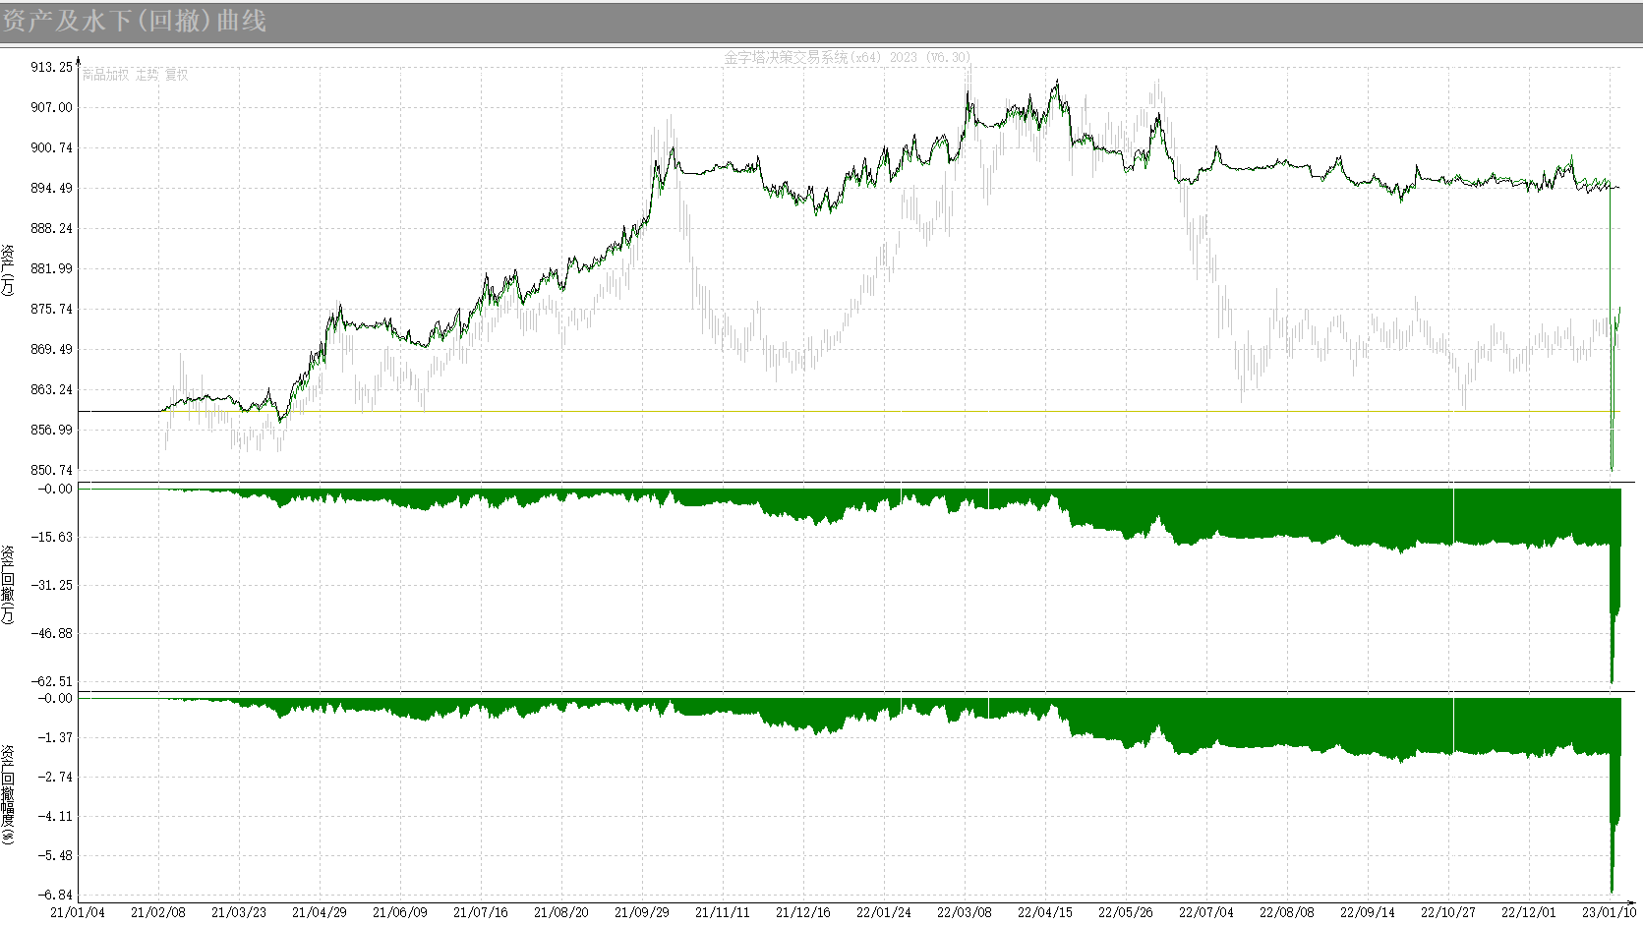Select the 22/07/04 date tick label

[x=1206, y=912]
